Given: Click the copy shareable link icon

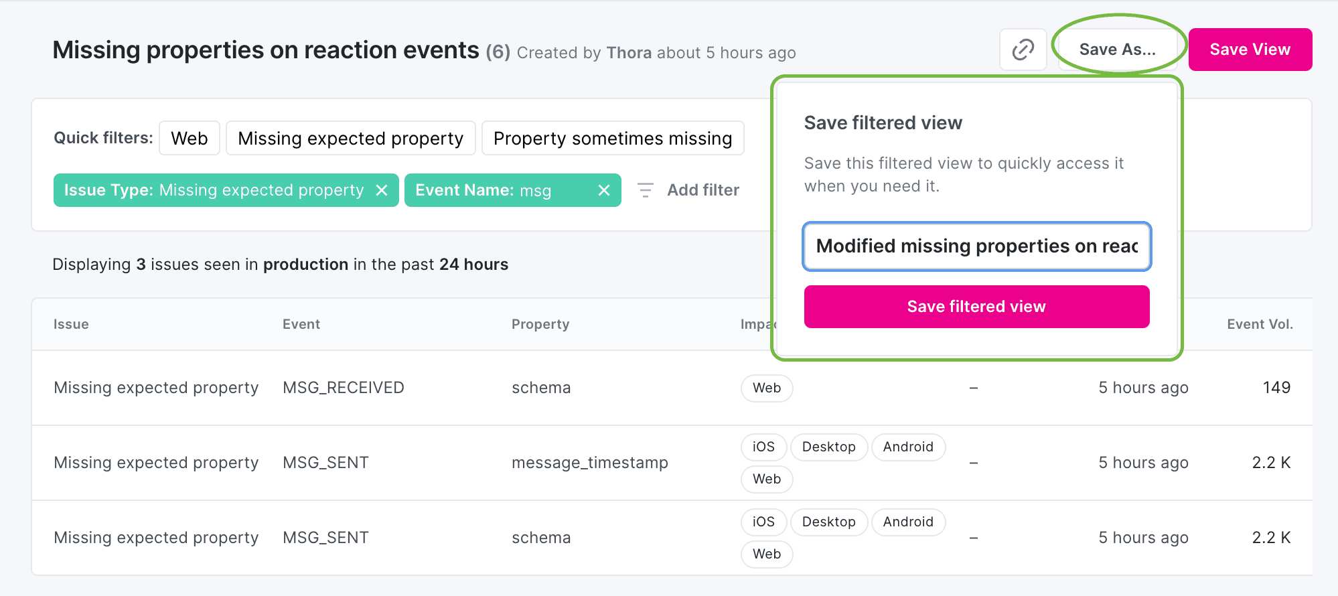Looking at the screenshot, I should click(x=1023, y=50).
